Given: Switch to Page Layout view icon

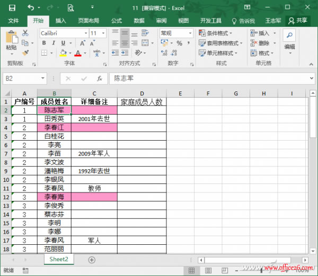Looking at the screenshot, I should [x=208, y=270].
